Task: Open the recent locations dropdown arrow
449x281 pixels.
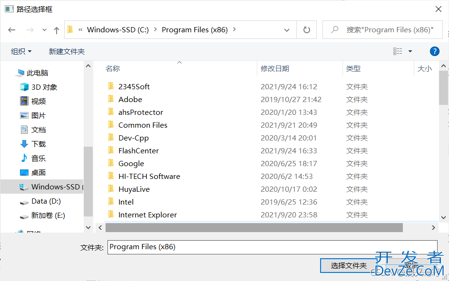Action: (44, 30)
